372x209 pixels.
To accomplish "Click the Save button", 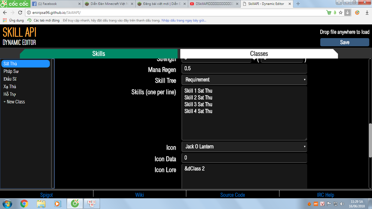I will click(x=344, y=42).
